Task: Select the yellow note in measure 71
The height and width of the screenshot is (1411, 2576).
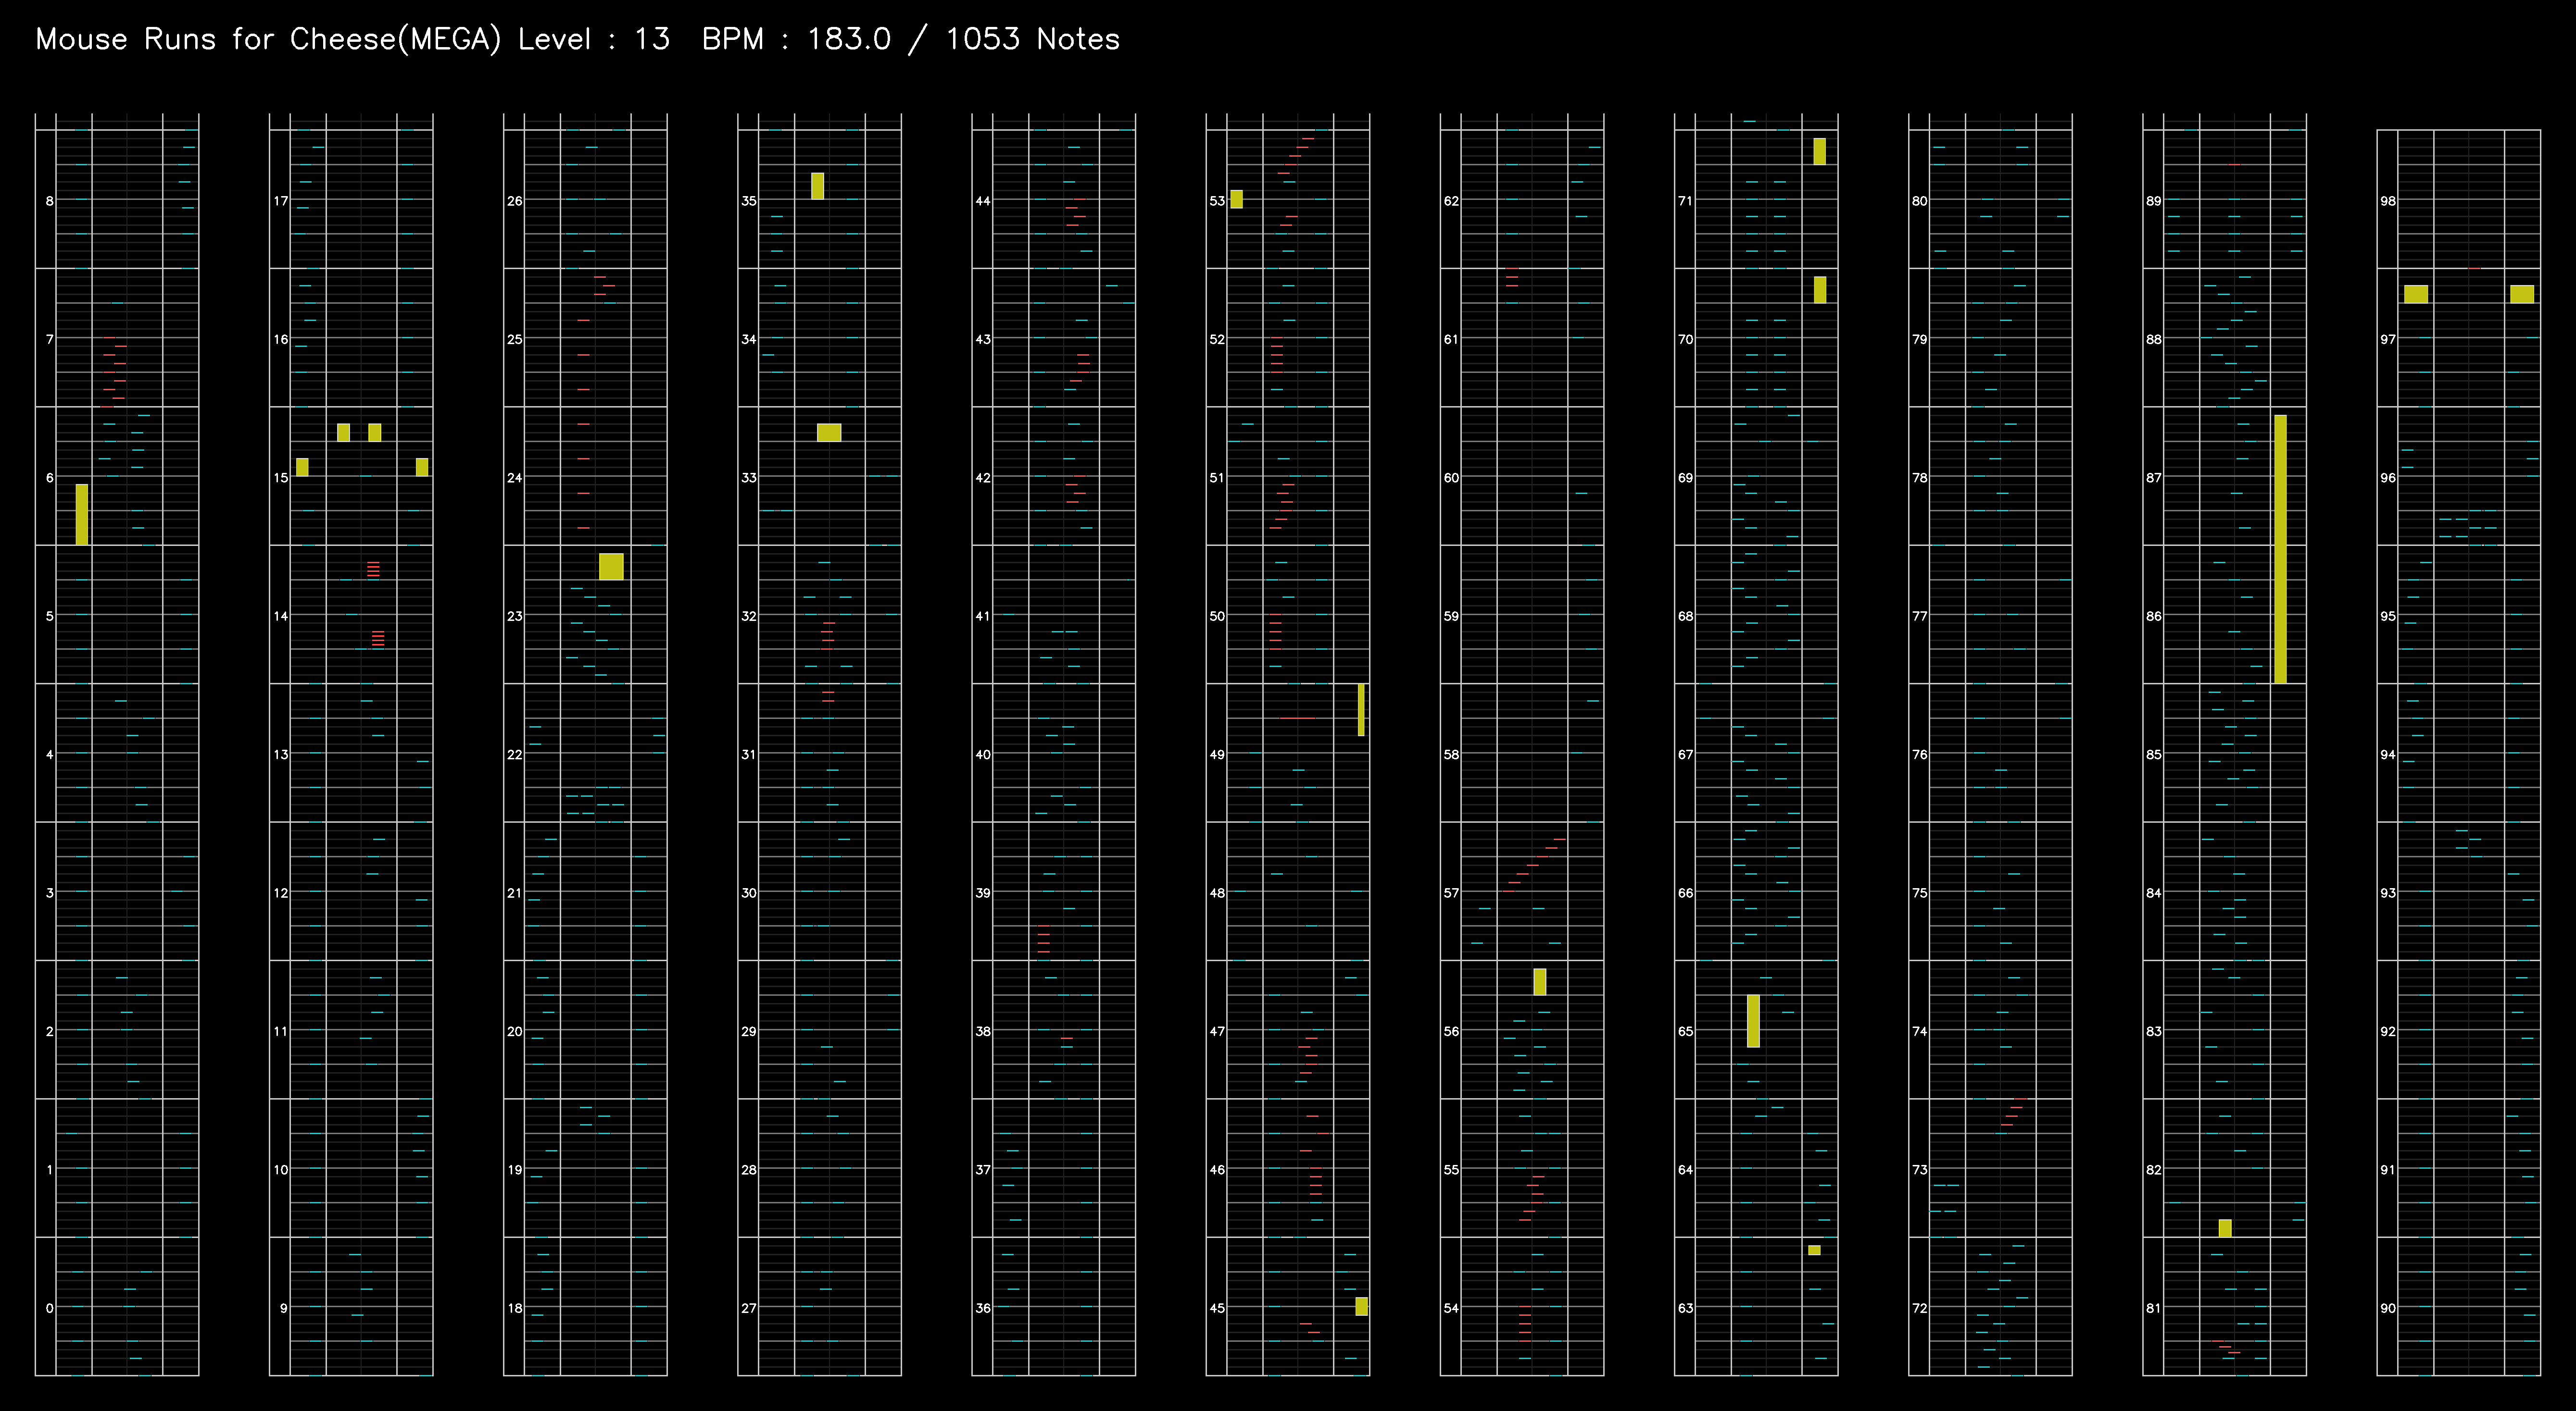Action: coord(1819,151)
